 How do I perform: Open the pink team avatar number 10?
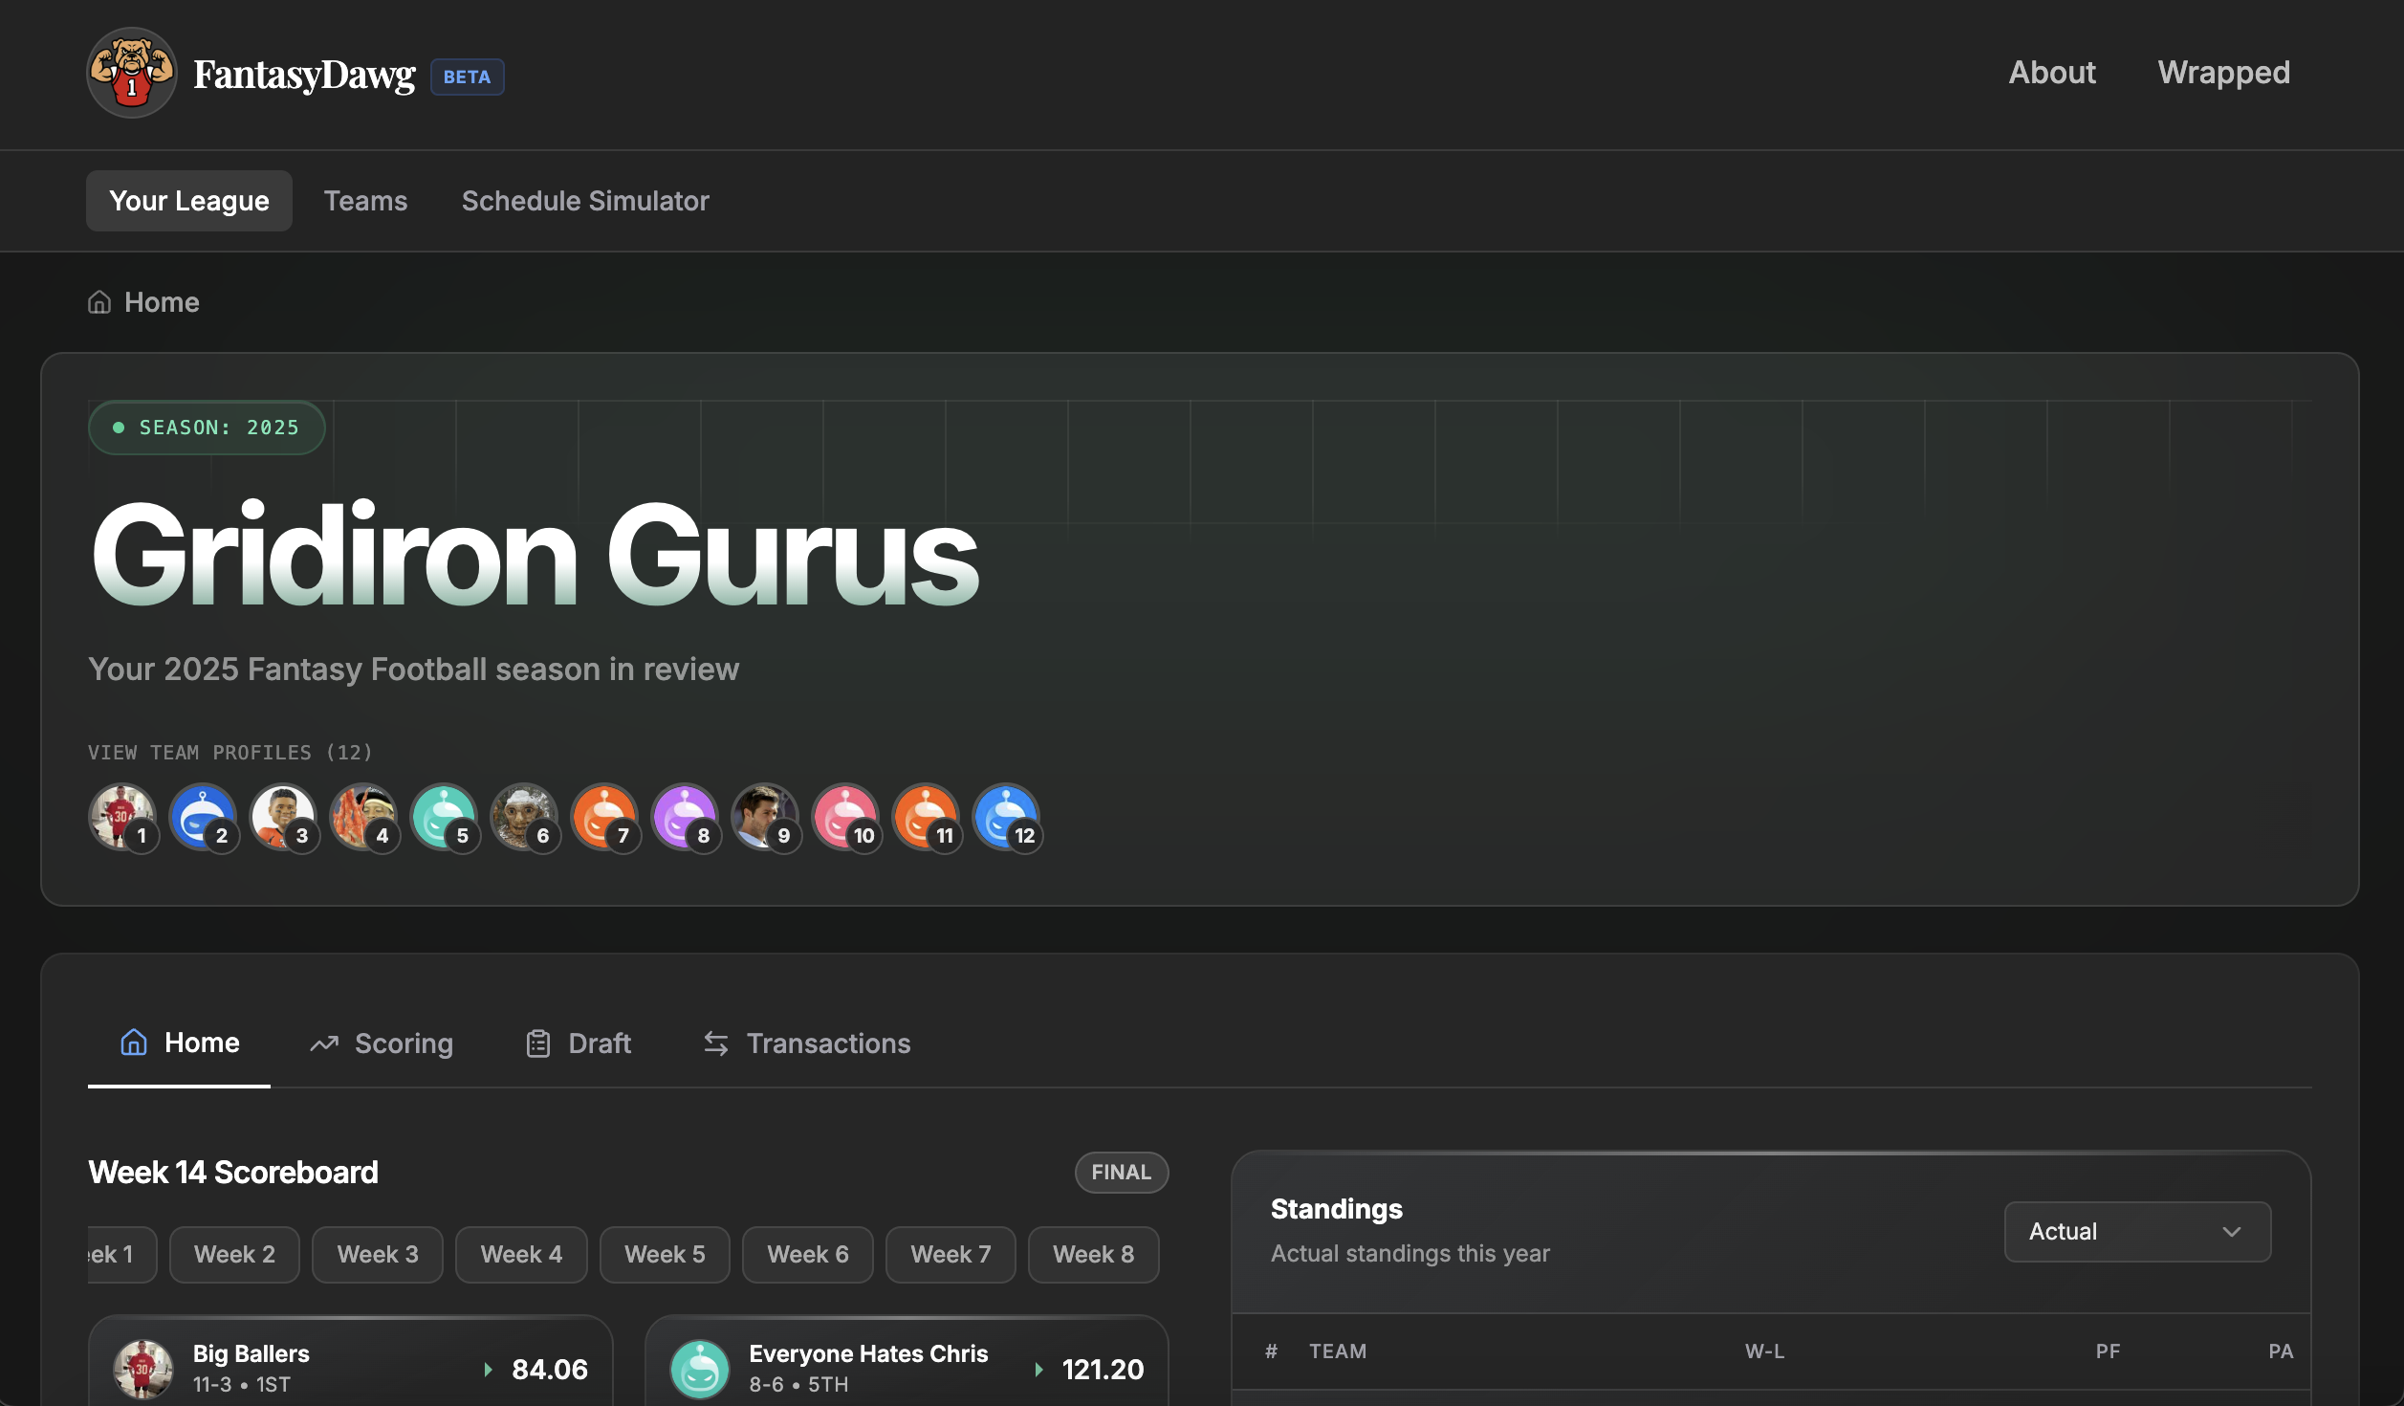coord(845,817)
